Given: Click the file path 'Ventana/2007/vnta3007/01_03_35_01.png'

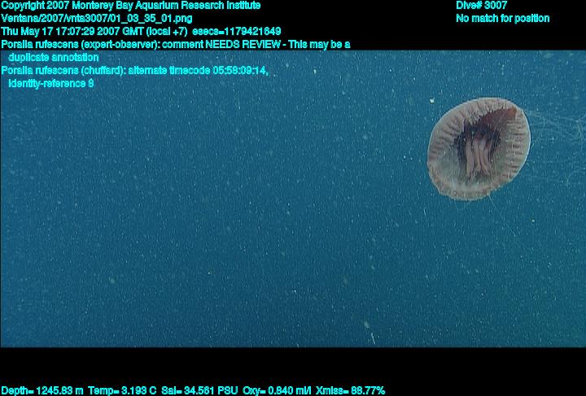Looking at the screenshot, I should click(97, 19).
